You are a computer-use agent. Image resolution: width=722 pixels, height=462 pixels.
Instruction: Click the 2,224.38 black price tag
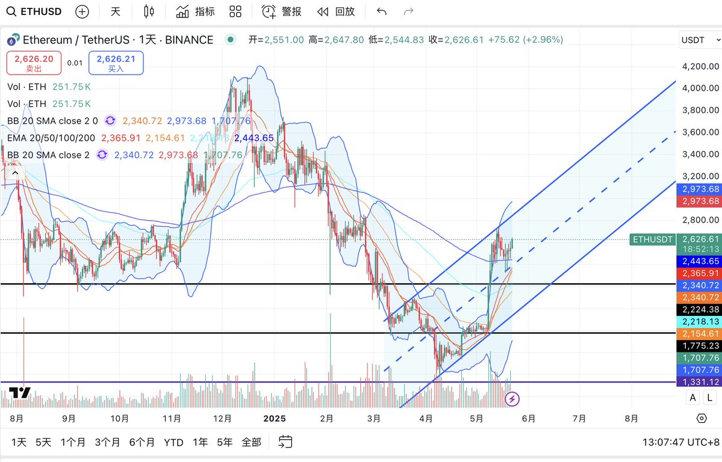point(700,310)
